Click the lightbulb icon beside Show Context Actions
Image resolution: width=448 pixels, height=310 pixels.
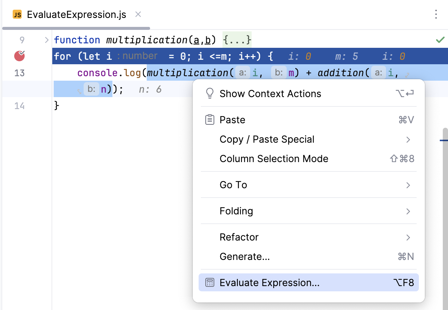coord(210,93)
